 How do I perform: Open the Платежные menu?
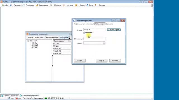tap(30, 5)
